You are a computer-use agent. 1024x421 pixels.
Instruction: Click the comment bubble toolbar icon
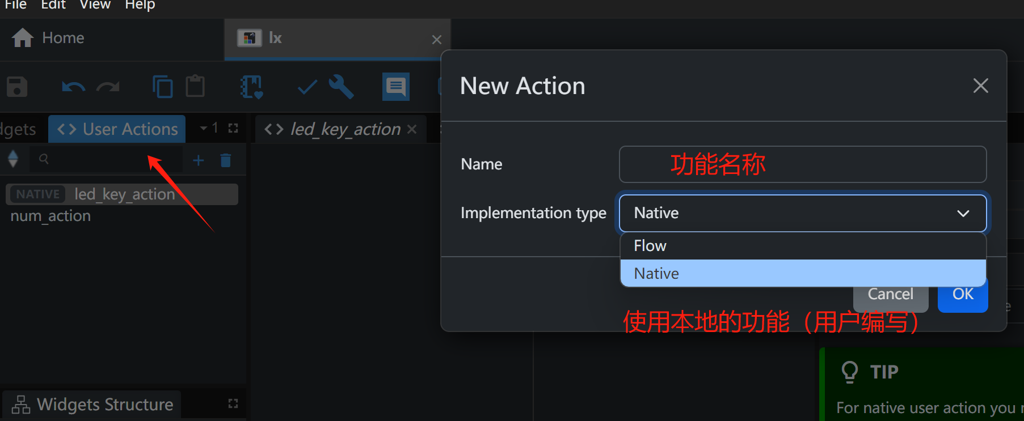coord(395,87)
